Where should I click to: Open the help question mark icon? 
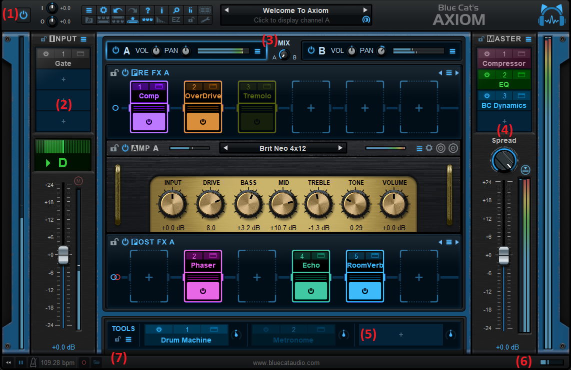tap(147, 10)
